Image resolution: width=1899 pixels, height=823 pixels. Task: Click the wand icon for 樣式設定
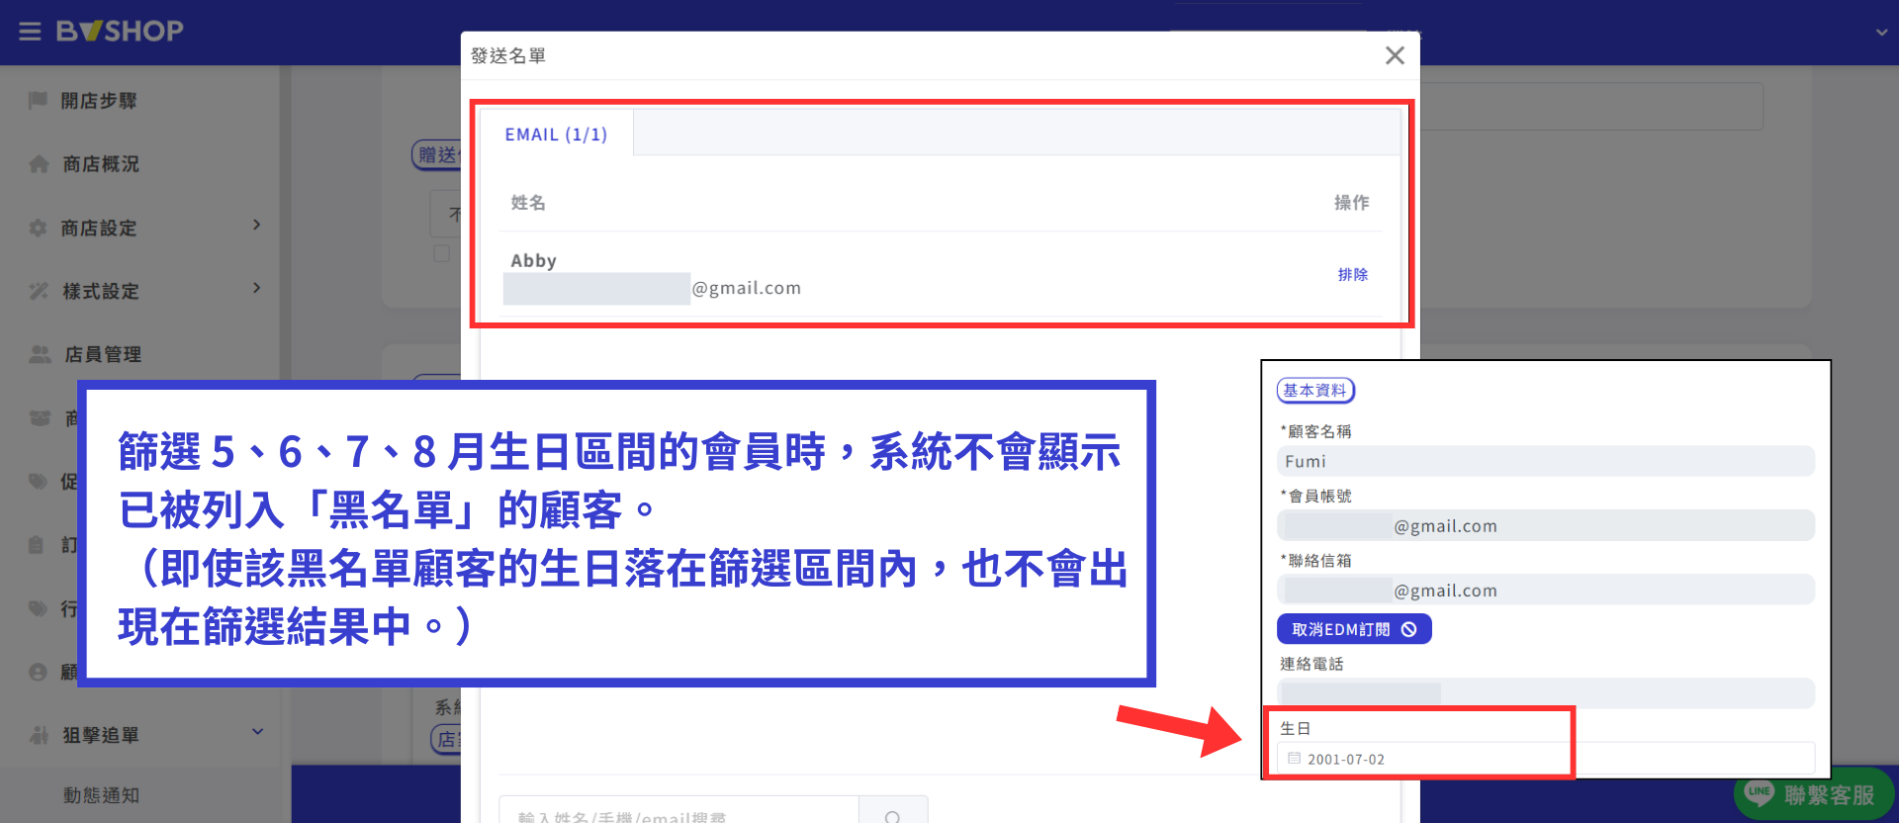pos(39,291)
